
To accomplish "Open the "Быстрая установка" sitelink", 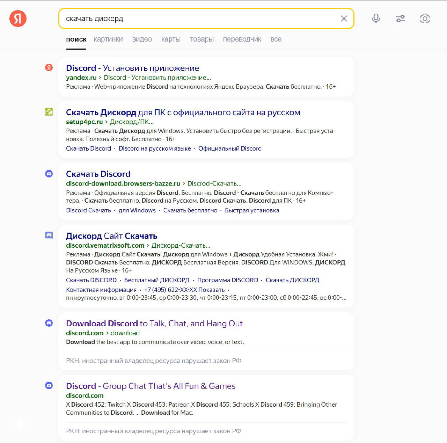I will pyautogui.click(x=252, y=210).
